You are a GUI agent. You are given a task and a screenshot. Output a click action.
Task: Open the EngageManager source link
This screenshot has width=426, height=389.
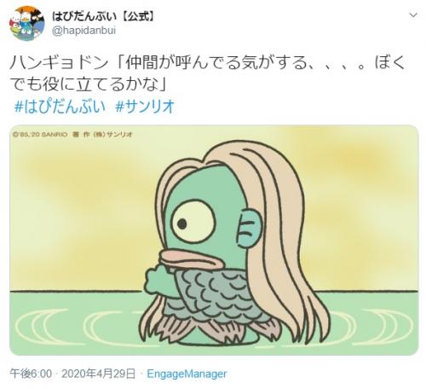(187, 374)
